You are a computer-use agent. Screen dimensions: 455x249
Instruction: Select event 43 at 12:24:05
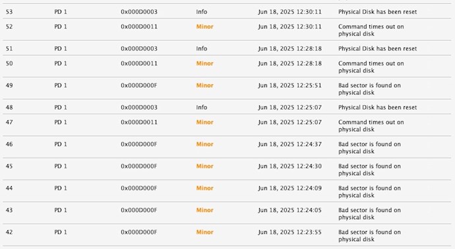click(x=228, y=213)
